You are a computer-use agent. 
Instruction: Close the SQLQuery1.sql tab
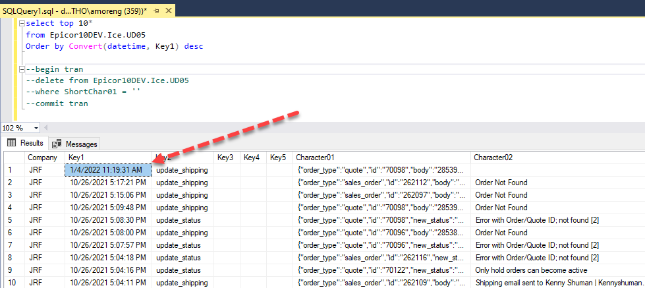168,11
